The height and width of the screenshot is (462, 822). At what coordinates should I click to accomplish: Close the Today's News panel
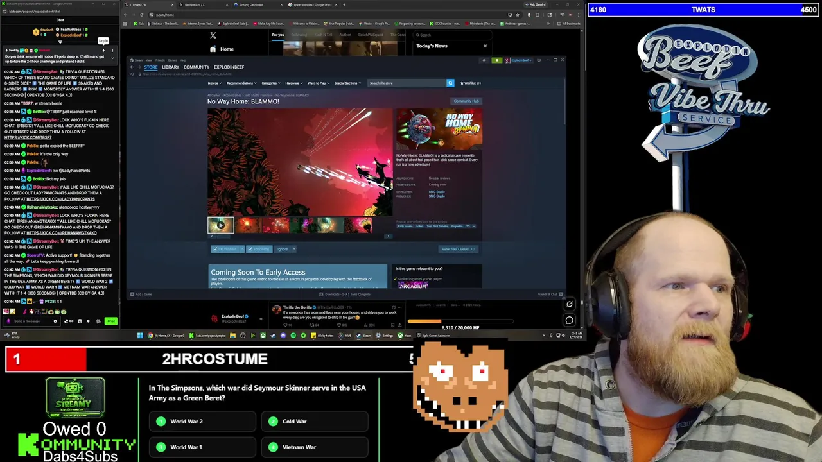(485, 46)
